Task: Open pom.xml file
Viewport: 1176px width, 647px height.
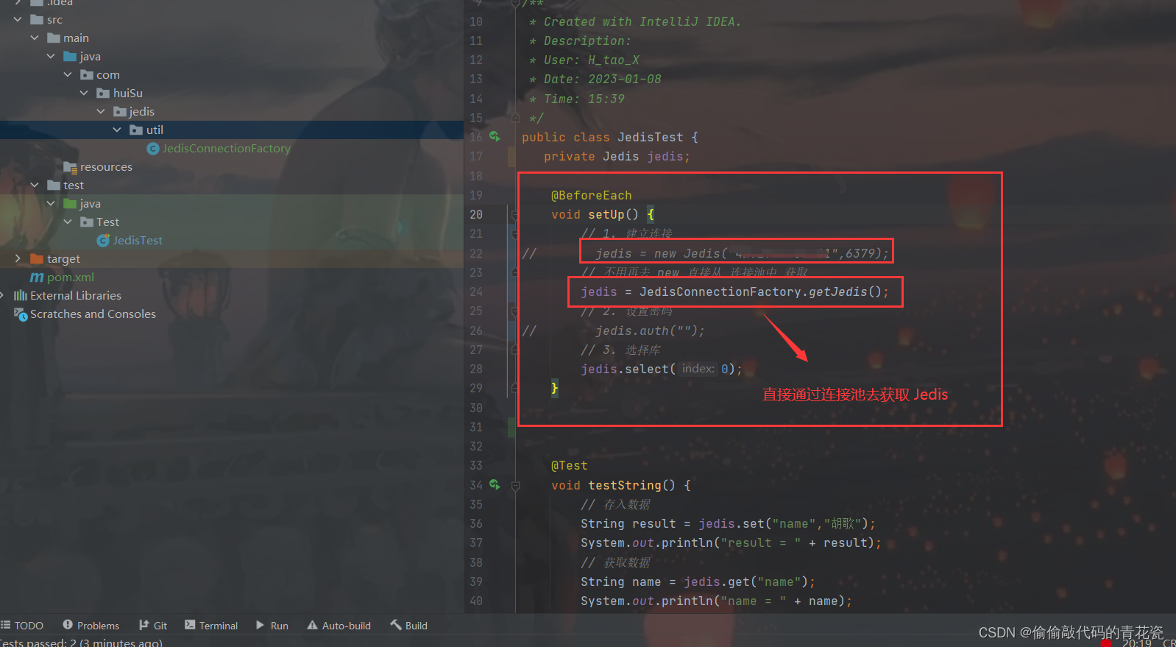Action: click(x=71, y=277)
